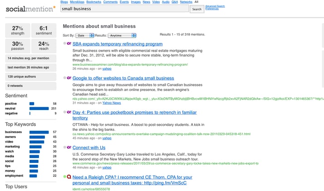Click the 27% strength tile
The width and height of the screenshot is (324, 191).
pyautogui.click(x=18, y=30)
